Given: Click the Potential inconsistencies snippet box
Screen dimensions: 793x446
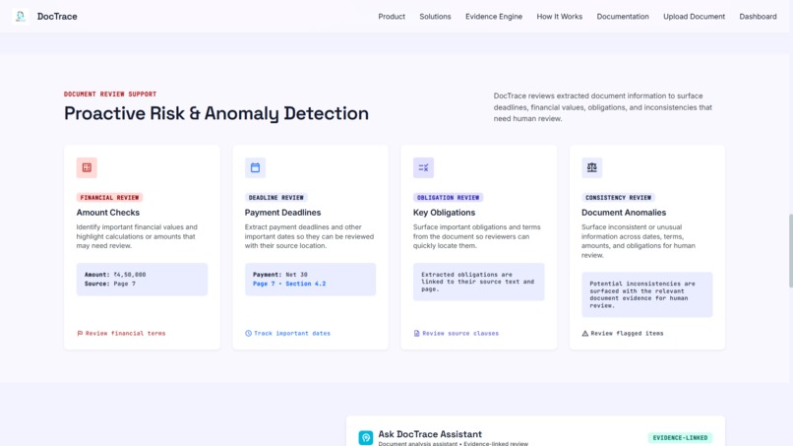Looking at the screenshot, I should click(x=646, y=294).
